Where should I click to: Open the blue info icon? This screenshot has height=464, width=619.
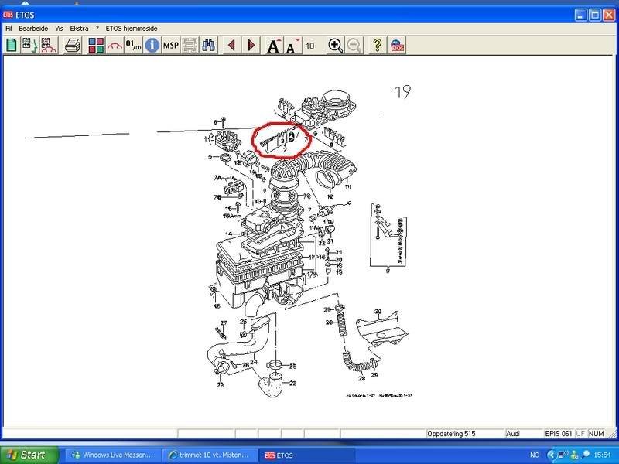pyautogui.click(x=152, y=46)
